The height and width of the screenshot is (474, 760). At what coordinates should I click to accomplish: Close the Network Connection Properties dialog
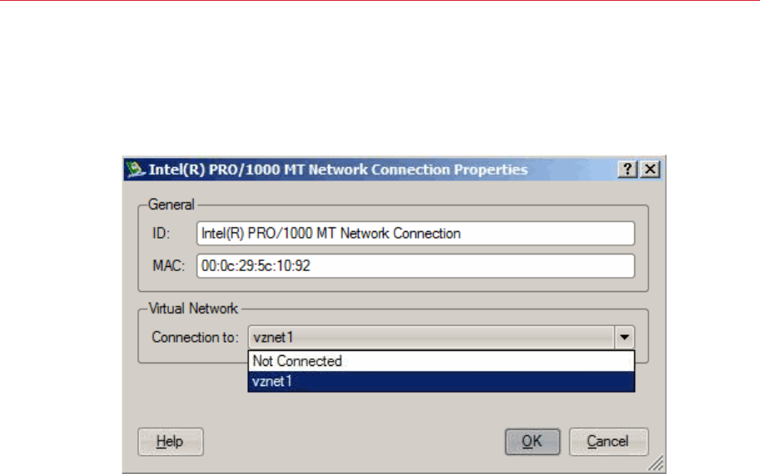click(649, 169)
